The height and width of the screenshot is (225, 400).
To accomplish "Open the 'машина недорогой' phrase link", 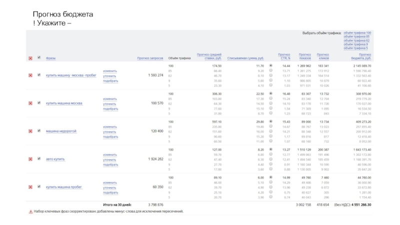I will [x=61, y=131].
